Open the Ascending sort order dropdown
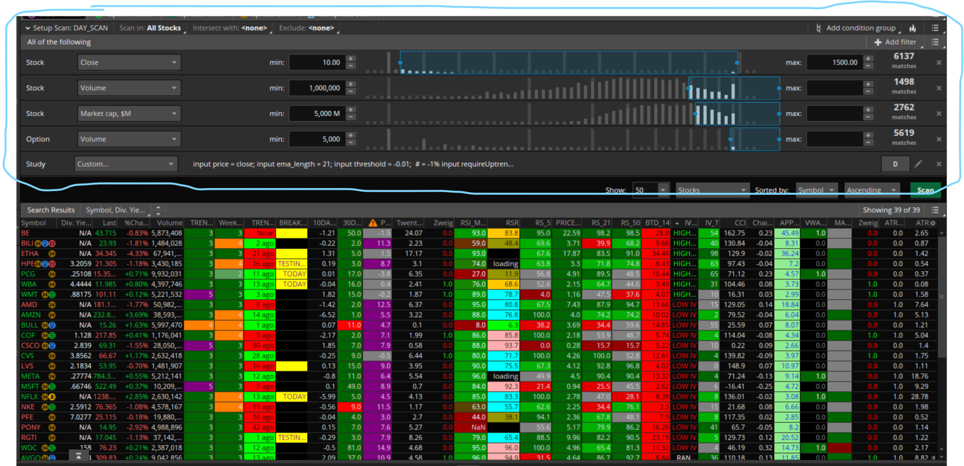Screen dimensions: 964x466 pyautogui.click(x=871, y=190)
